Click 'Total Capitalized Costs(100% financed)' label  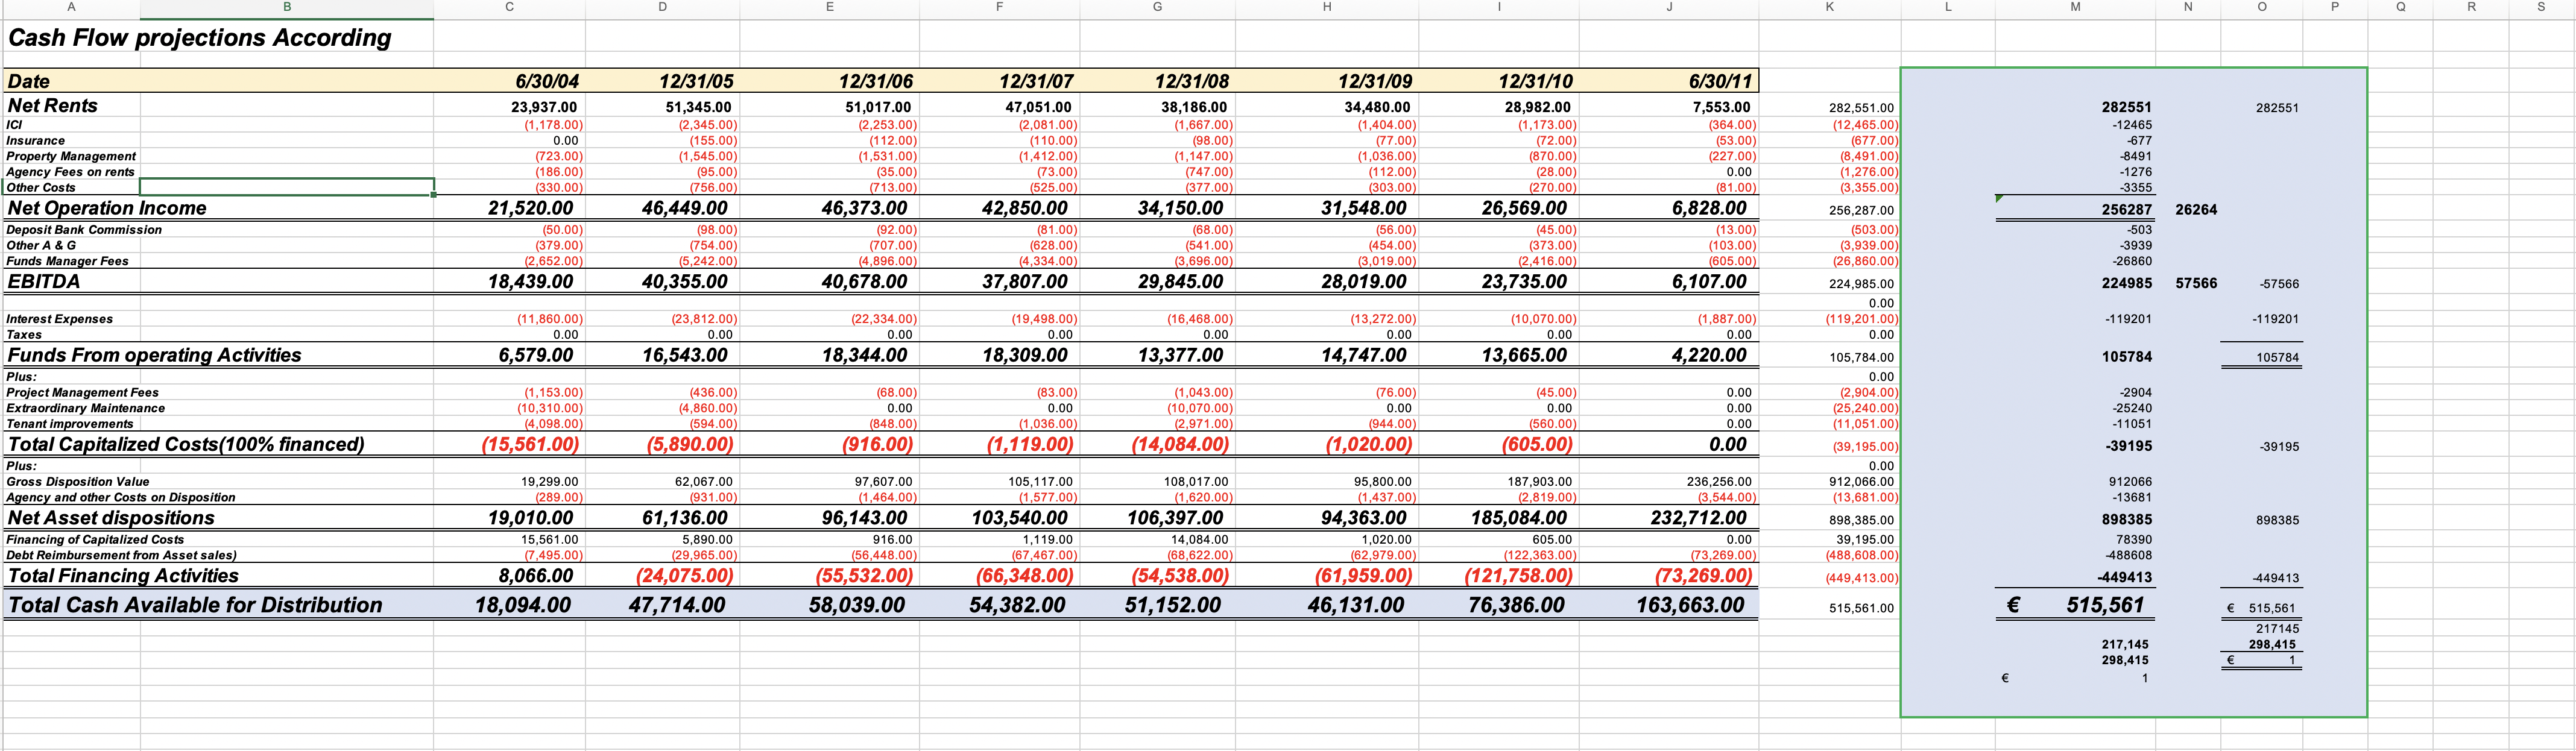pyautogui.click(x=186, y=444)
